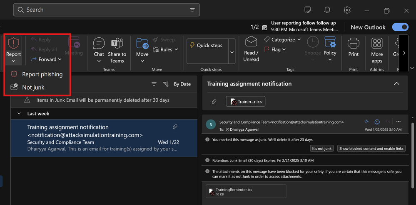Viewport: 416px width, 205px height.
Task: Click the message list filter icon
Action: click(x=154, y=84)
